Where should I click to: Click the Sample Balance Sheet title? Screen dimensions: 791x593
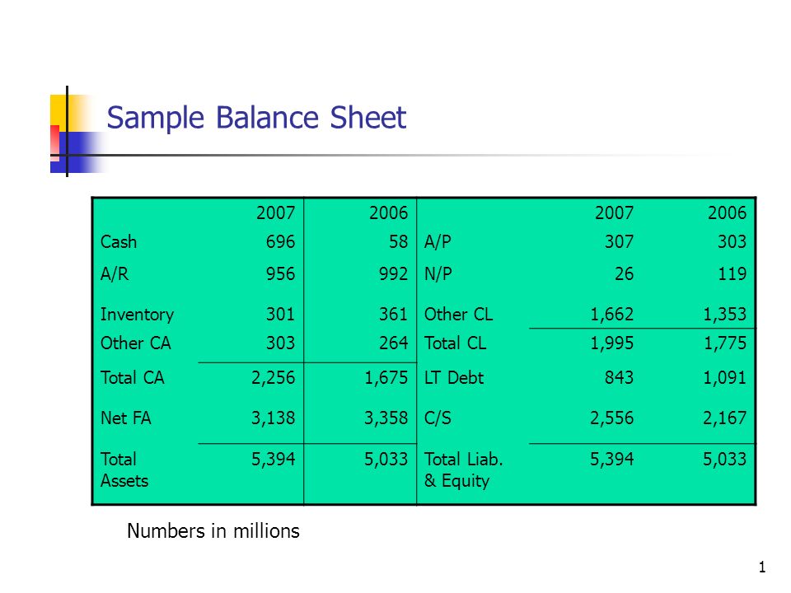pyautogui.click(x=256, y=118)
